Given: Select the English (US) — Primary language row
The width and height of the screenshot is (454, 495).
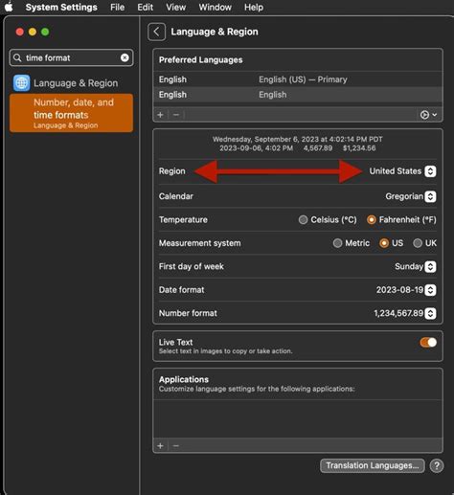Looking at the screenshot, I should [298, 79].
